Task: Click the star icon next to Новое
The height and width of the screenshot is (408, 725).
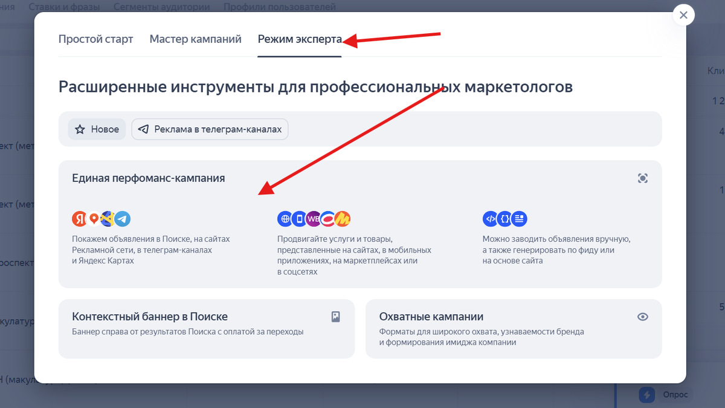Action: click(79, 129)
